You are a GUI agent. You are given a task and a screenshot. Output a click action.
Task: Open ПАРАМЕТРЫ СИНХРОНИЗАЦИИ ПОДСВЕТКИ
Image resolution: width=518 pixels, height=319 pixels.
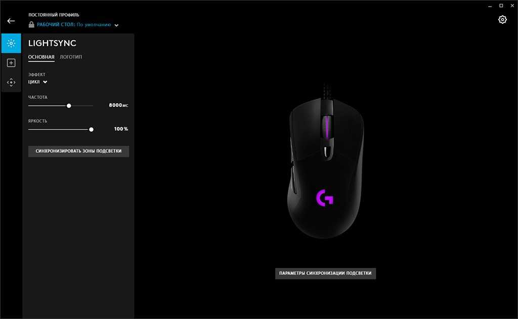[x=325, y=273]
